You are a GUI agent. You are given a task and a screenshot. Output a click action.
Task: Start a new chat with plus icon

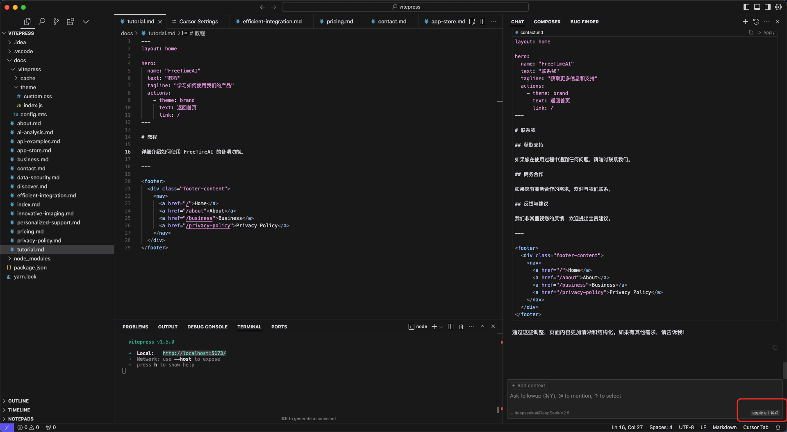pos(745,22)
